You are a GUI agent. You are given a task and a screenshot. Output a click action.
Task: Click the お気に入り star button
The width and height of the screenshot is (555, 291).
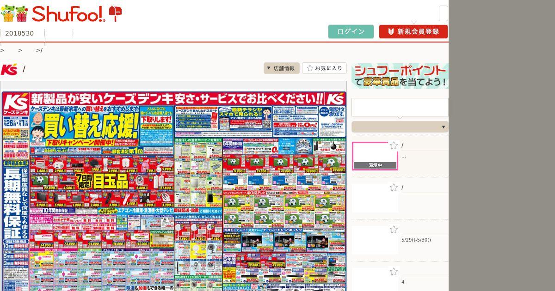[324, 68]
